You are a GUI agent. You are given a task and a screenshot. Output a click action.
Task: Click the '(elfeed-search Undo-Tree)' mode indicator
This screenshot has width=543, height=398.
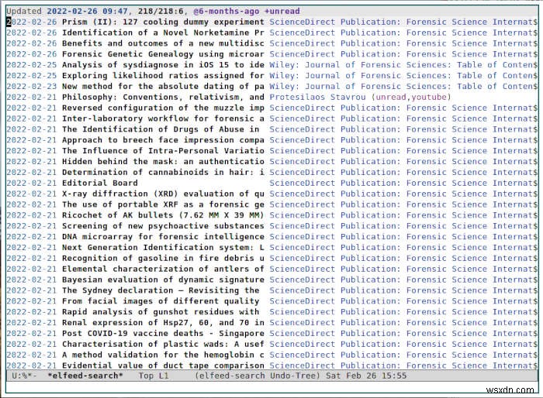pos(258,376)
